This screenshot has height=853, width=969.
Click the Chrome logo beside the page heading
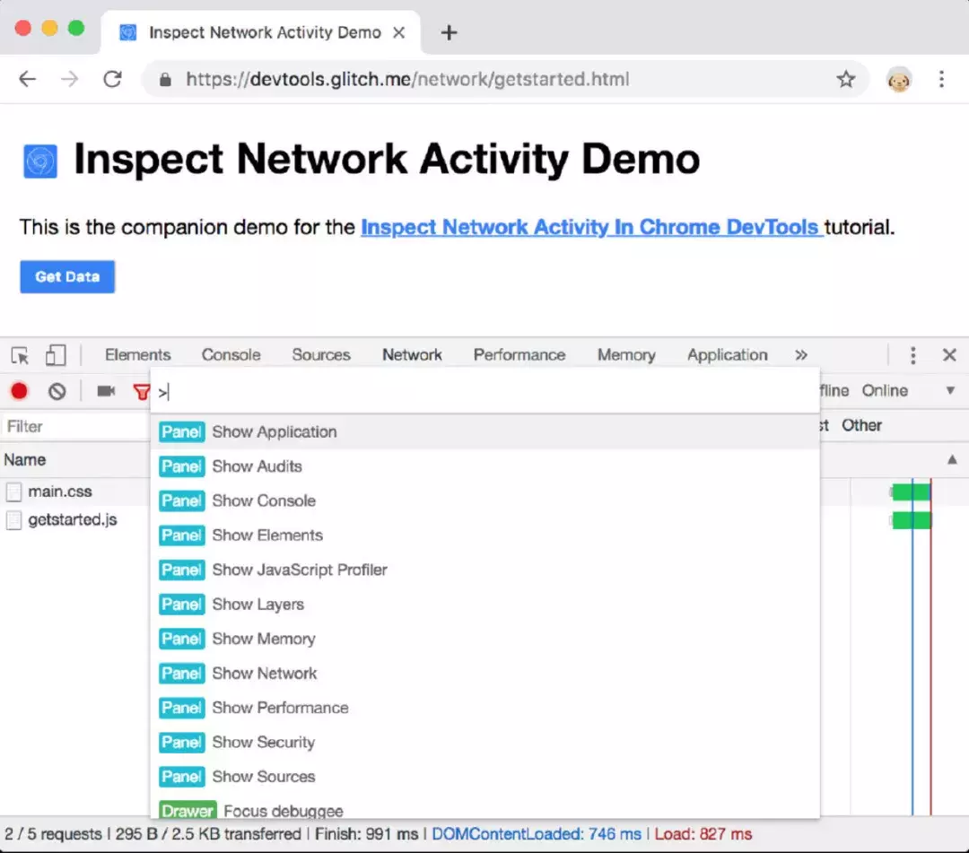(x=40, y=161)
